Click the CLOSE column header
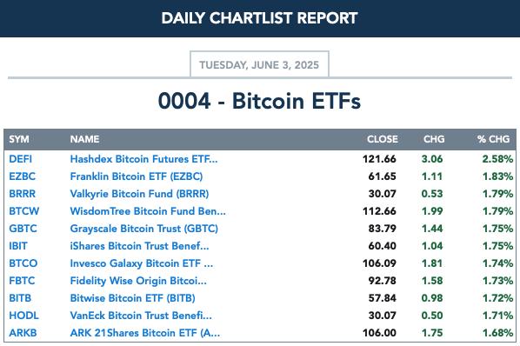This screenshot has width=520, height=346. [383, 139]
